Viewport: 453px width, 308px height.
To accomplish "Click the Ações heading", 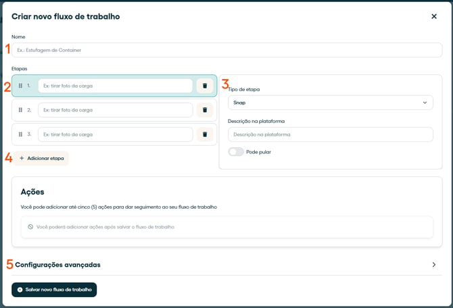I will 32,192.
